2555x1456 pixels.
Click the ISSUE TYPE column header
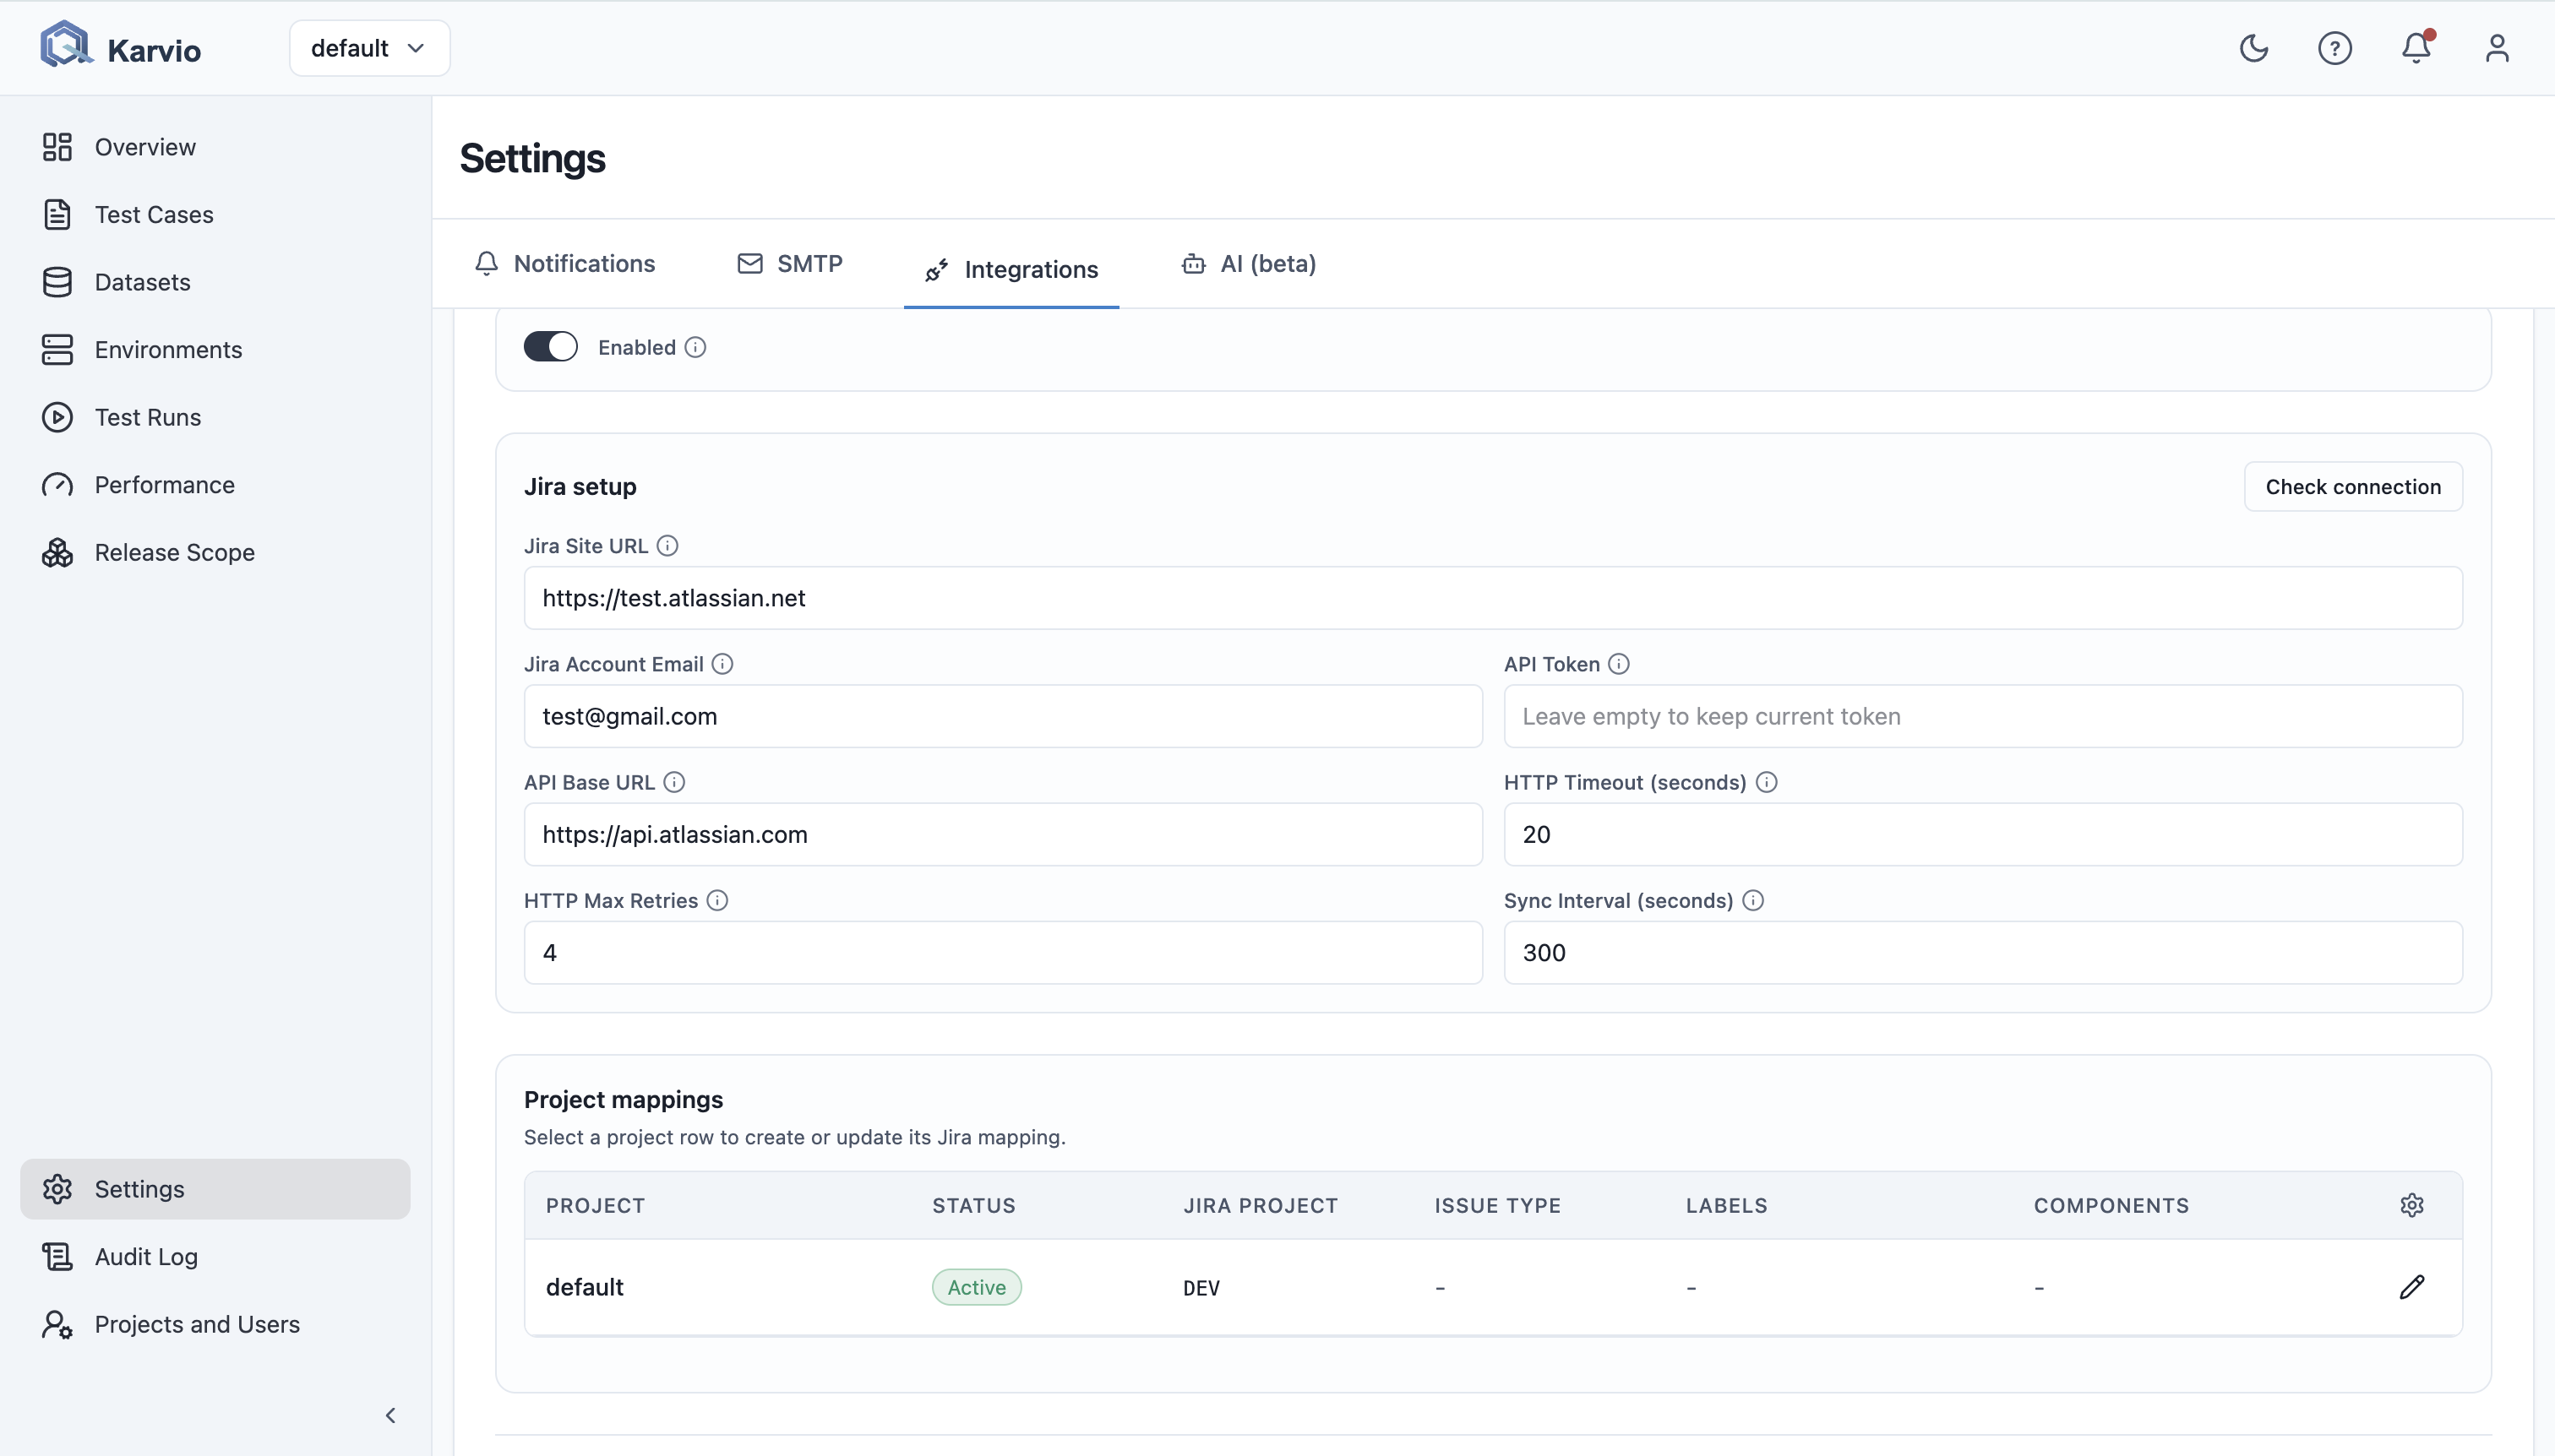click(x=1497, y=1205)
